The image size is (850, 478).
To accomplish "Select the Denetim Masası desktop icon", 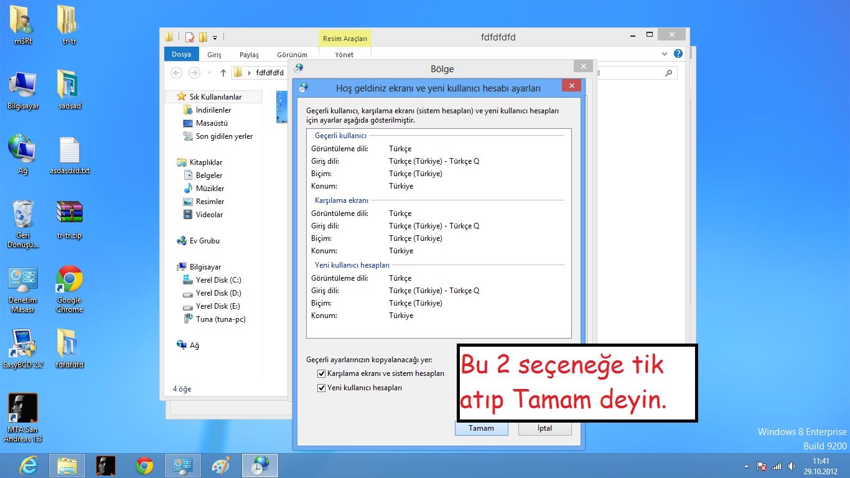I will (x=23, y=289).
